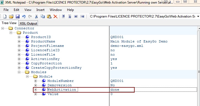Image resolution: width=200 pixels, height=106 pixels.
Task: Click the New document toolbar icon
Action: click(5, 16)
